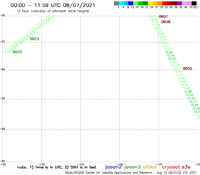Click the 15.42 wave height value

pyautogui.click(x=194, y=105)
